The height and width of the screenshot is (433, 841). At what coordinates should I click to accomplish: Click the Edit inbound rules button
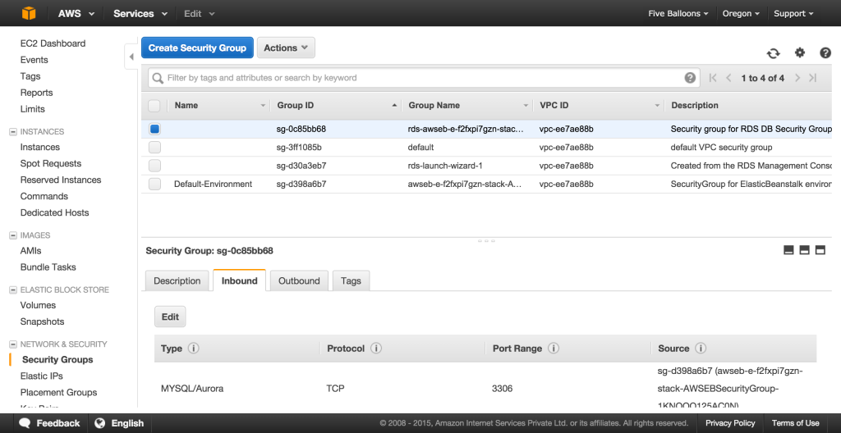coord(170,317)
